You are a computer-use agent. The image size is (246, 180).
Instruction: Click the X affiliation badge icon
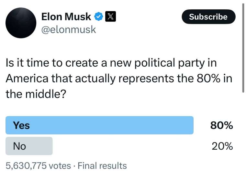tap(110, 16)
